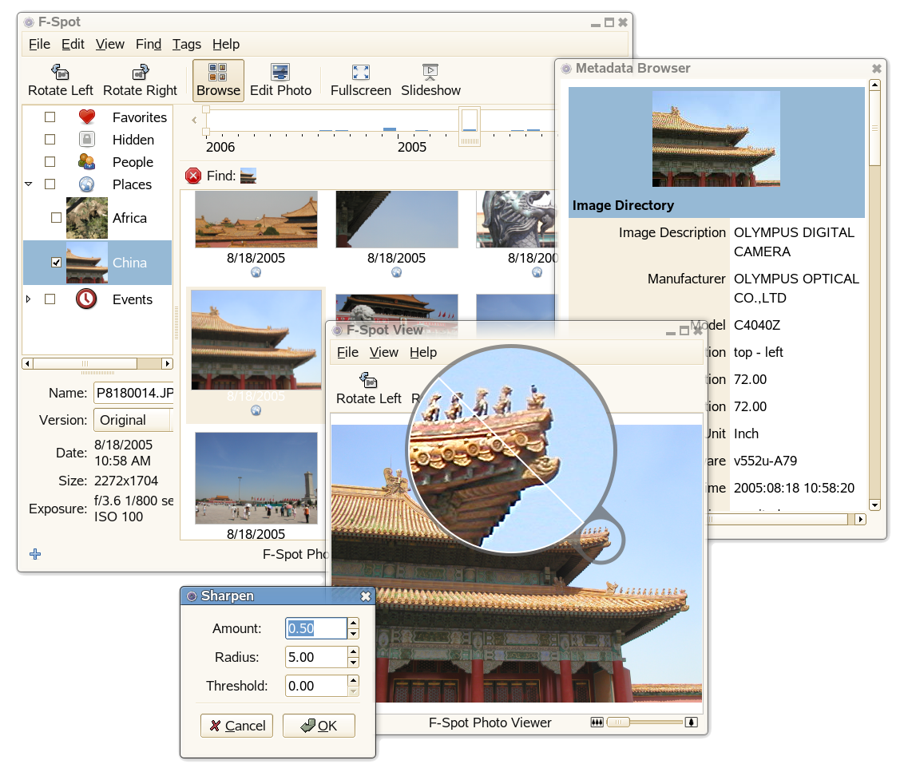Click the timeline date range slider handle
Viewport: 912px width, 772px height.
point(470,126)
